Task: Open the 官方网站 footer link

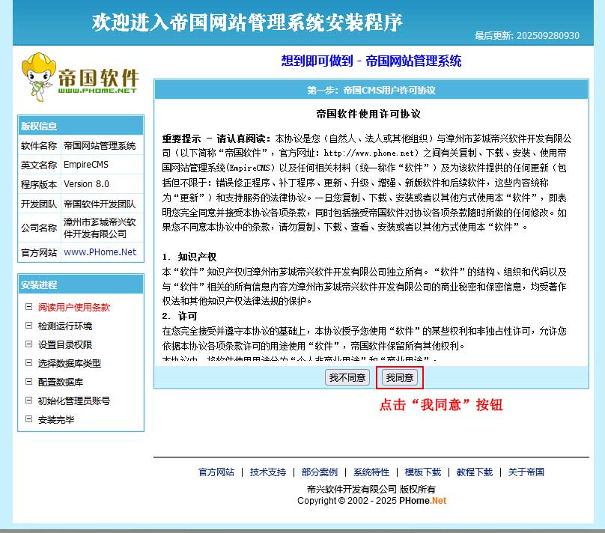Action: point(216,472)
